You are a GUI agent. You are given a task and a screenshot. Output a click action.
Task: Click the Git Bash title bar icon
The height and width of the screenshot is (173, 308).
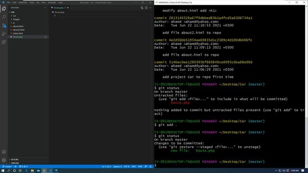(x=156, y=2)
